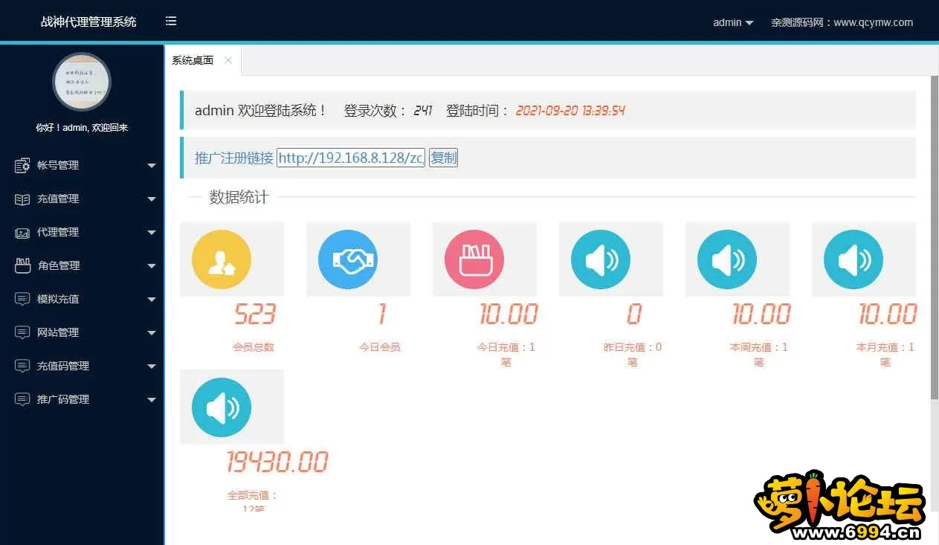
Task: Click the speaker icon above 本月充值
Action: click(854, 259)
